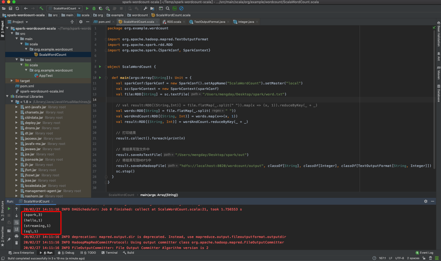441x261 pixels.
Task: Toggle code folding at the import block
Action: 106,39
